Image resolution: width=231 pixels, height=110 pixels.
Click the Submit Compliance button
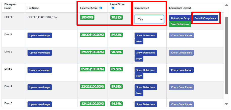point(206,18)
